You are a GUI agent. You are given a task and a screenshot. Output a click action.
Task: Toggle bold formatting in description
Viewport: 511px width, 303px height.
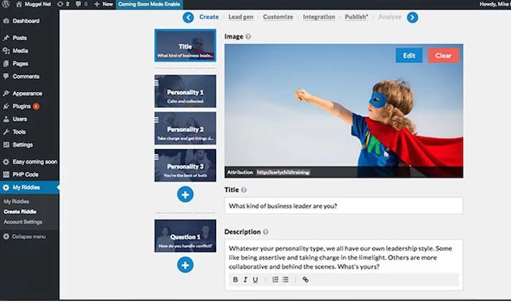coord(235,280)
